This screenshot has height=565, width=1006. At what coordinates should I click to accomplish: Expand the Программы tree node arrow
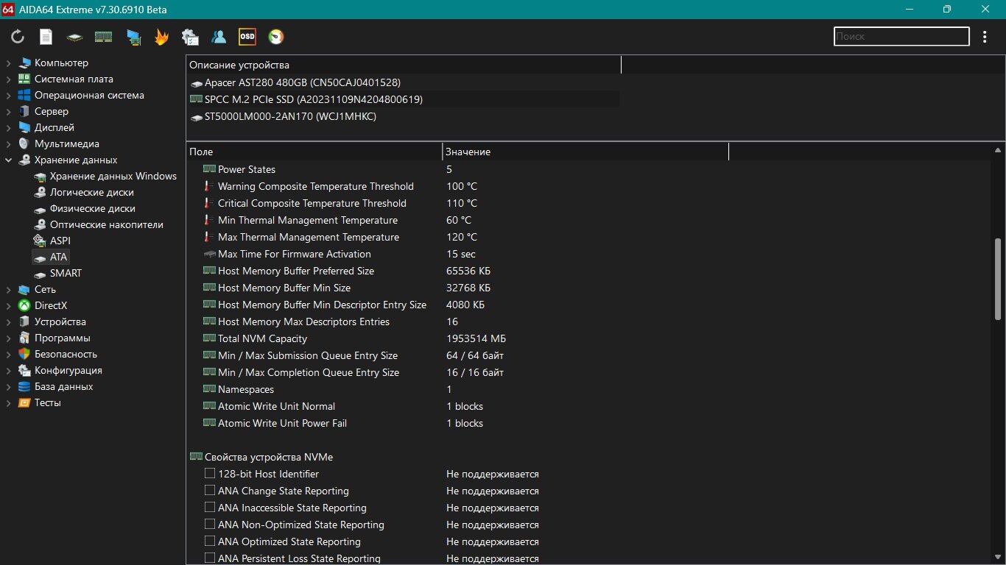(x=8, y=338)
